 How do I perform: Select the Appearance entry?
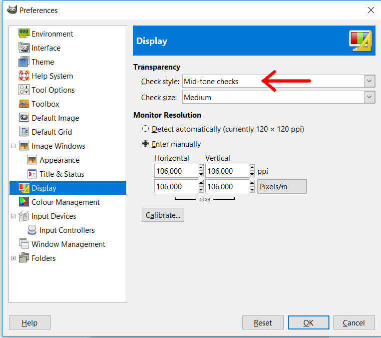(60, 160)
